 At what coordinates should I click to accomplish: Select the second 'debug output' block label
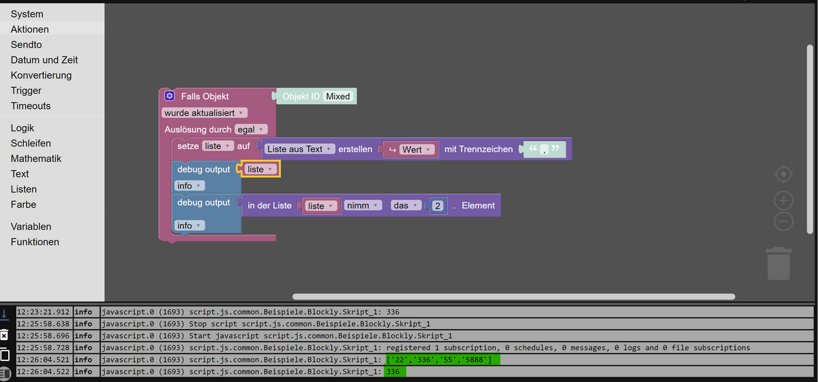click(204, 202)
